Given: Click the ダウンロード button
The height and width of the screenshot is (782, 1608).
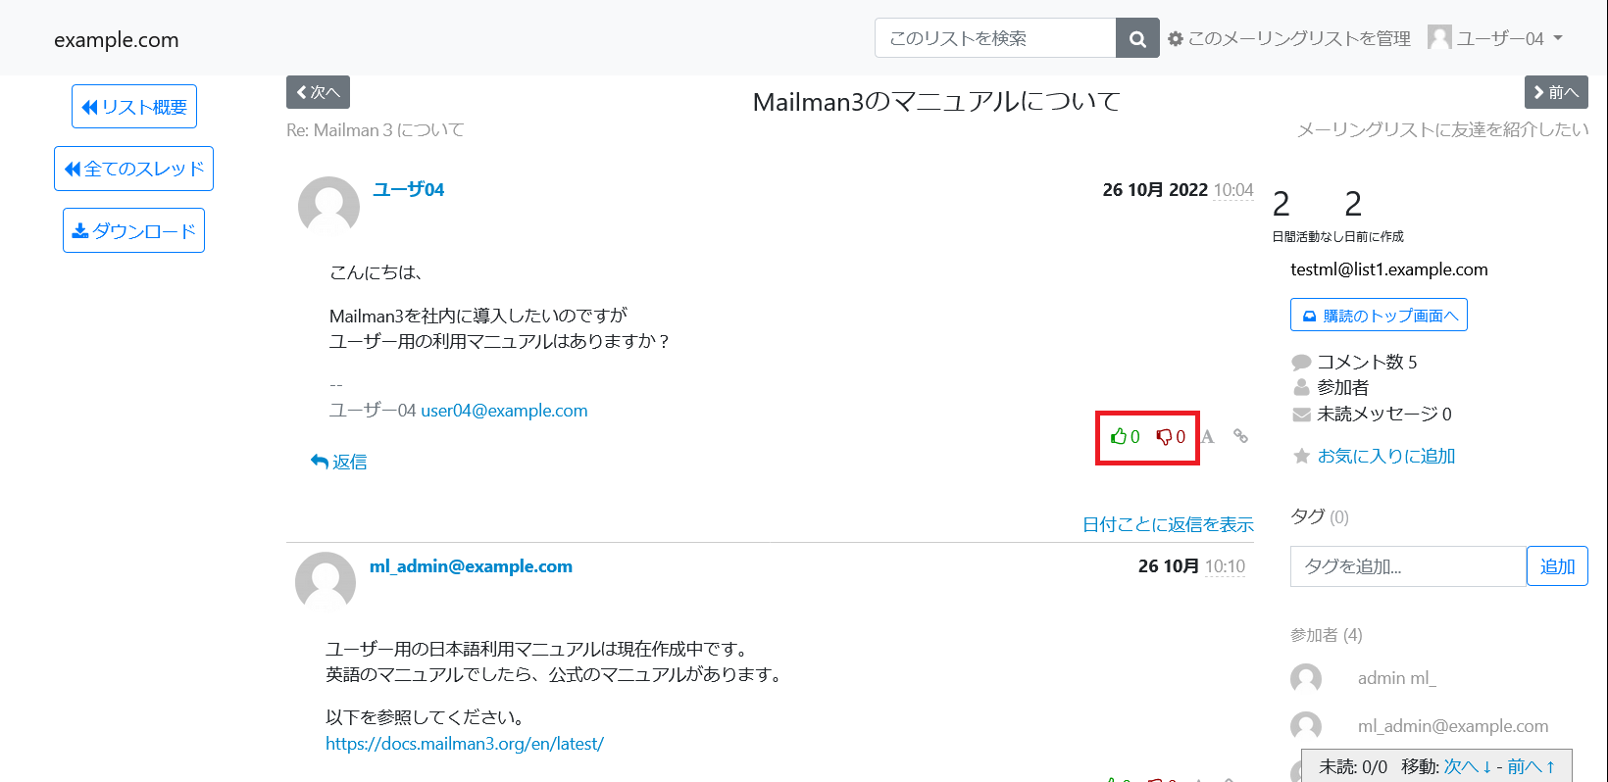Looking at the screenshot, I should point(133,230).
